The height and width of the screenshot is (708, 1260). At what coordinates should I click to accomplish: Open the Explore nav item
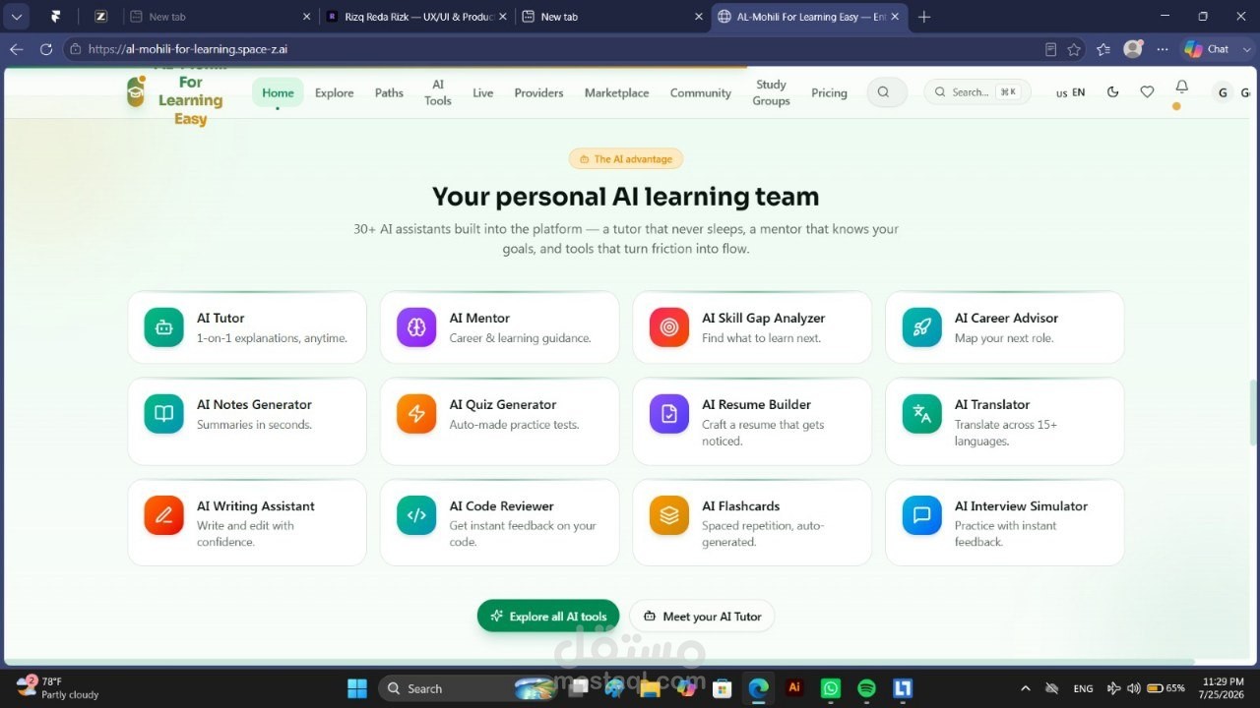pyautogui.click(x=334, y=92)
